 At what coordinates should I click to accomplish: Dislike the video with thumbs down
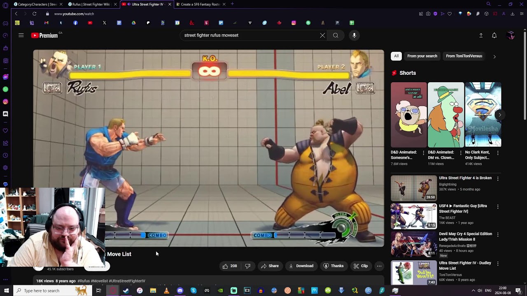pyautogui.click(x=247, y=266)
